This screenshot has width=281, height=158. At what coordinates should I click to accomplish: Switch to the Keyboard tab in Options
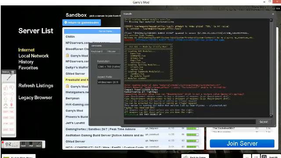click(97, 51)
